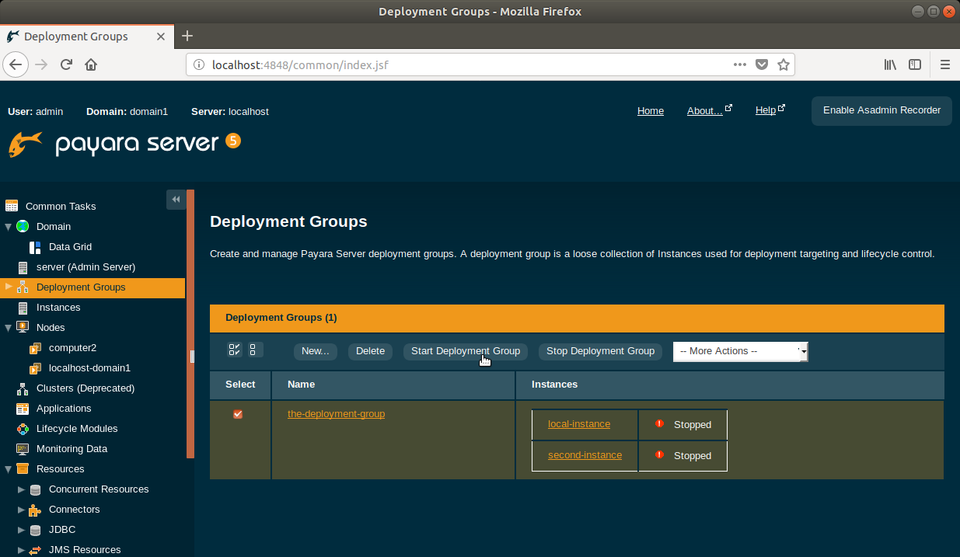
Task: Collapse the Domain tree node
Action: 9,227
